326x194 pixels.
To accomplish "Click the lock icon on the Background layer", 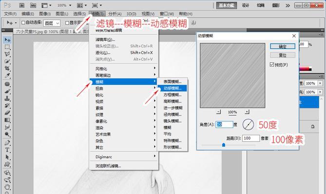I will (313, 127).
